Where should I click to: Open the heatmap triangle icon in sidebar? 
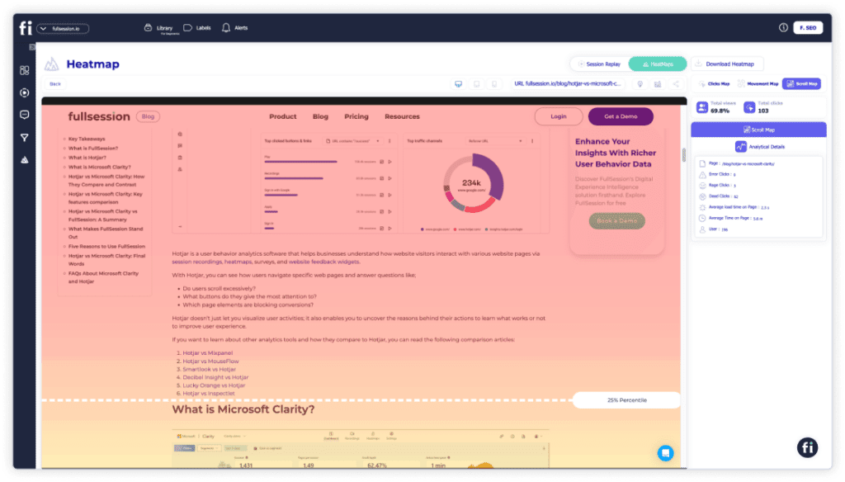click(26, 159)
